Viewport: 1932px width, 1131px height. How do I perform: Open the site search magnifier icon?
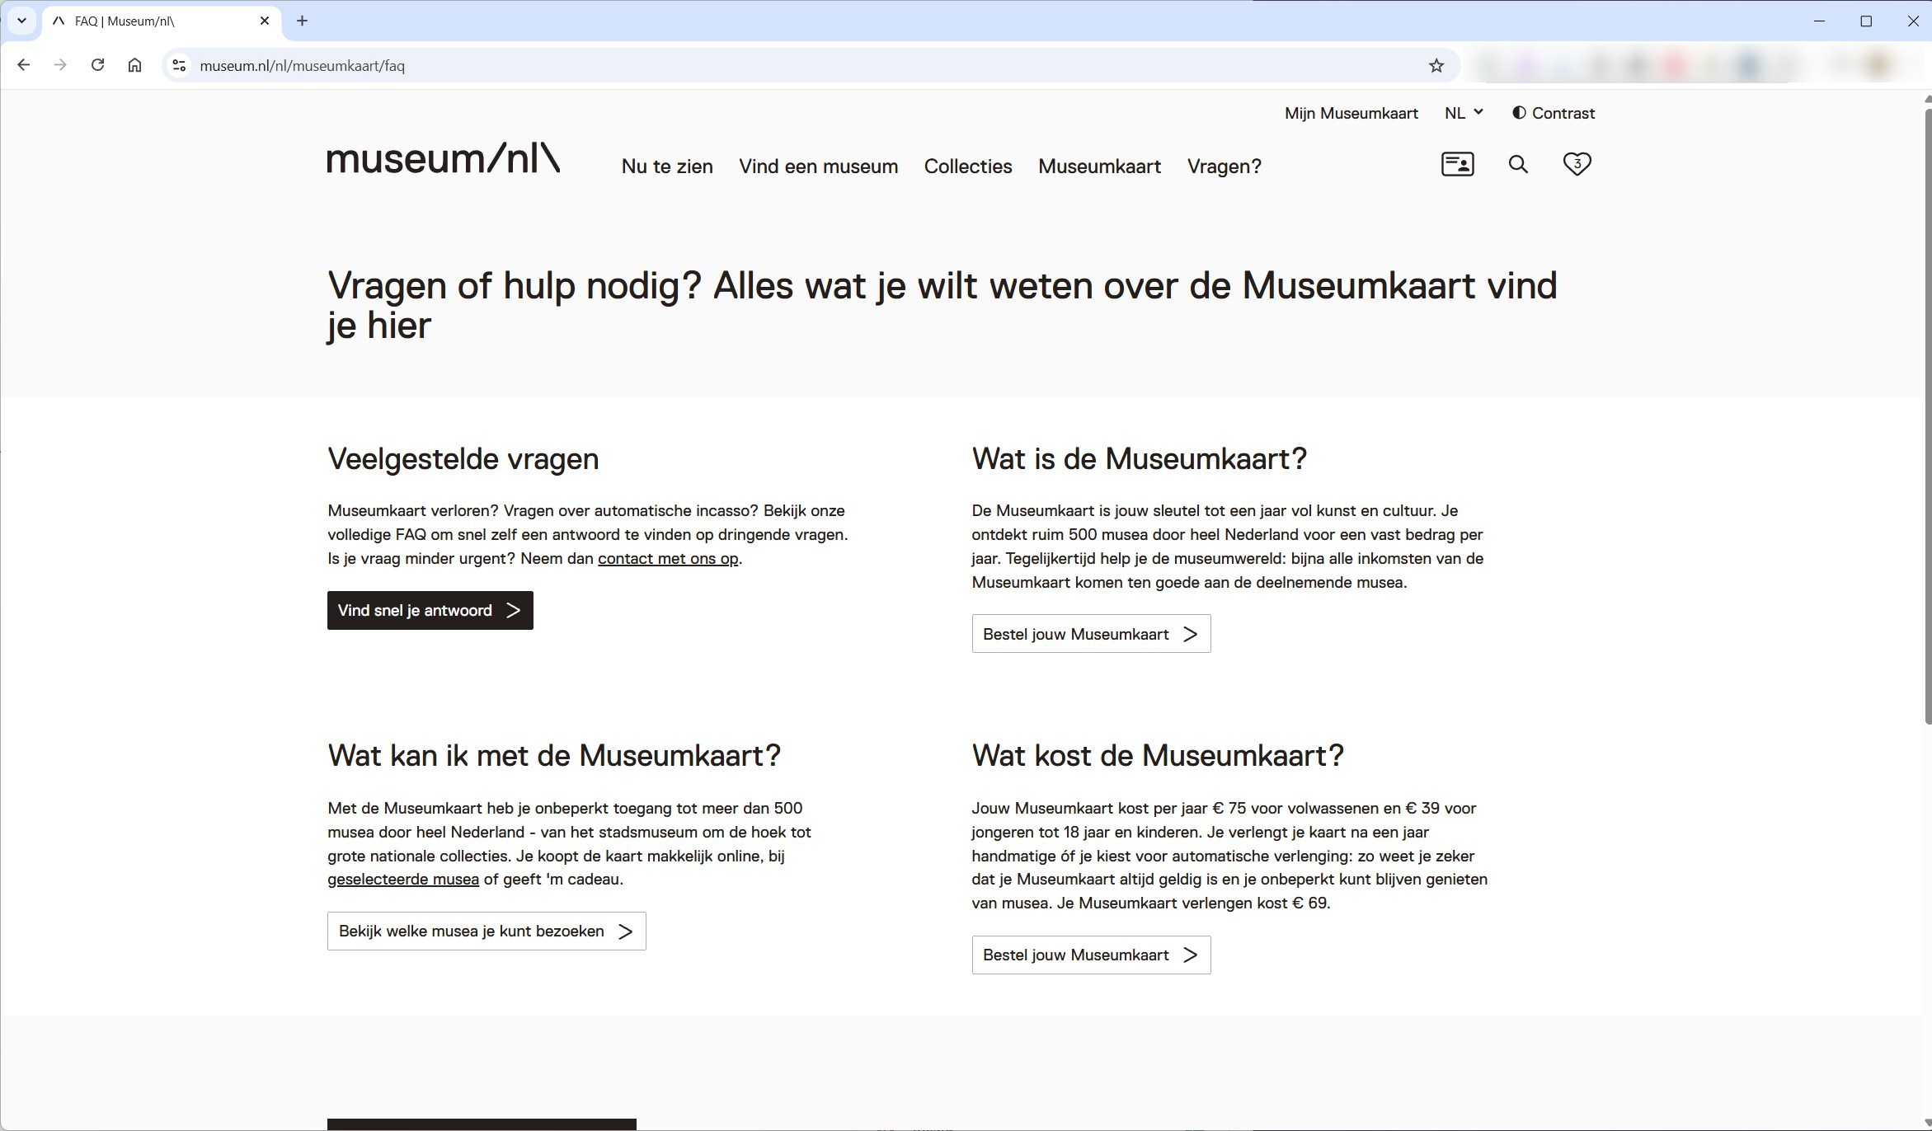click(x=1518, y=164)
